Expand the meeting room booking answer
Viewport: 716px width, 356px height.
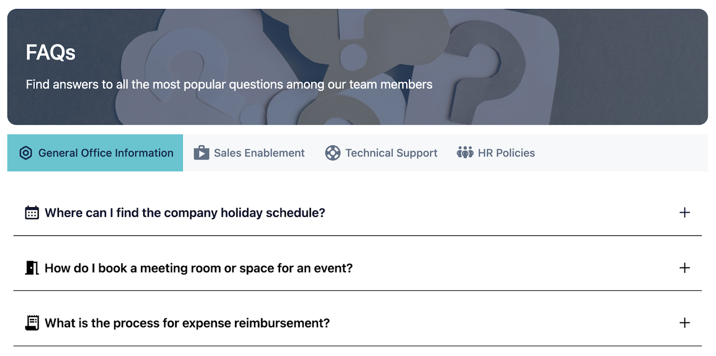tap(685, 268)
